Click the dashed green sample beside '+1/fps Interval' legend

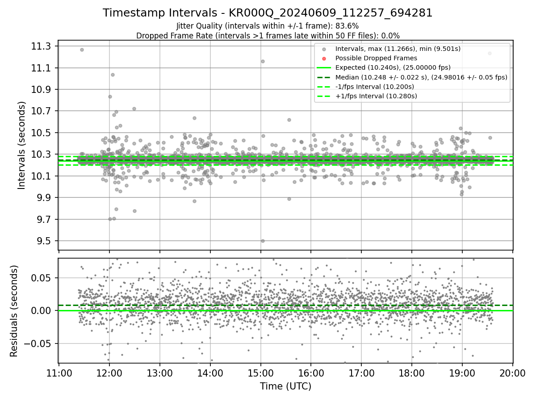pyautogui.click(x=324, y=96)
